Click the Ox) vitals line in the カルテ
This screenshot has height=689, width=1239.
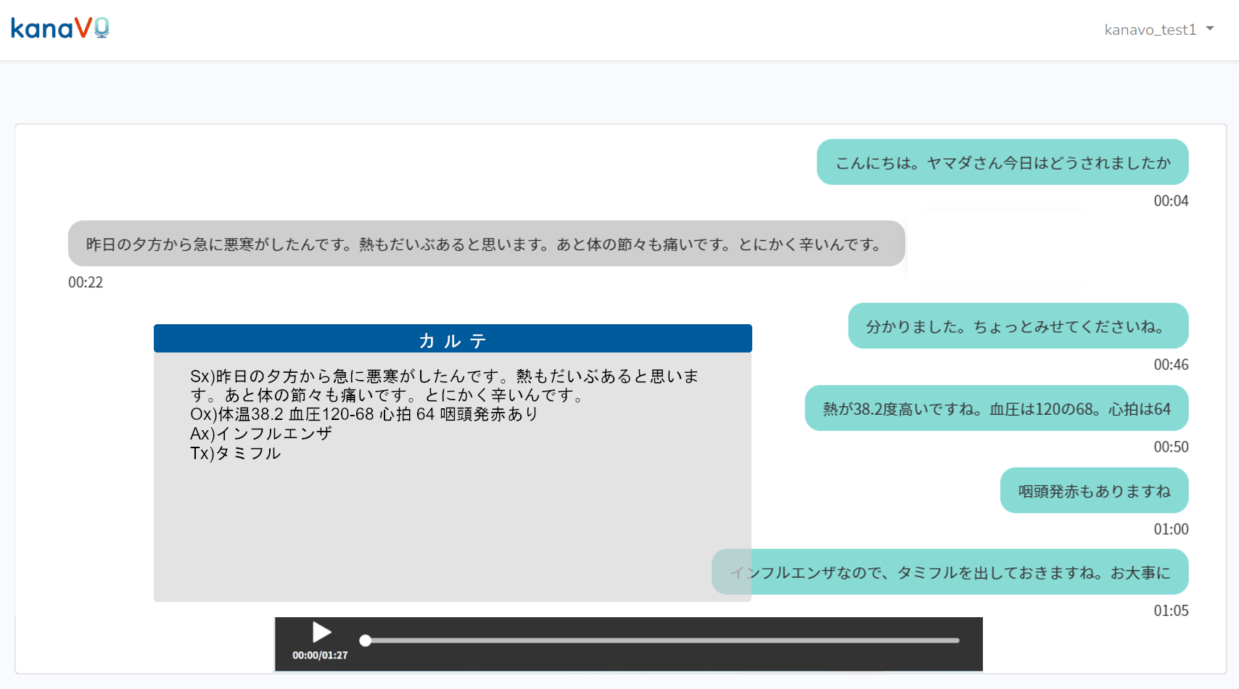coord(364,414)
